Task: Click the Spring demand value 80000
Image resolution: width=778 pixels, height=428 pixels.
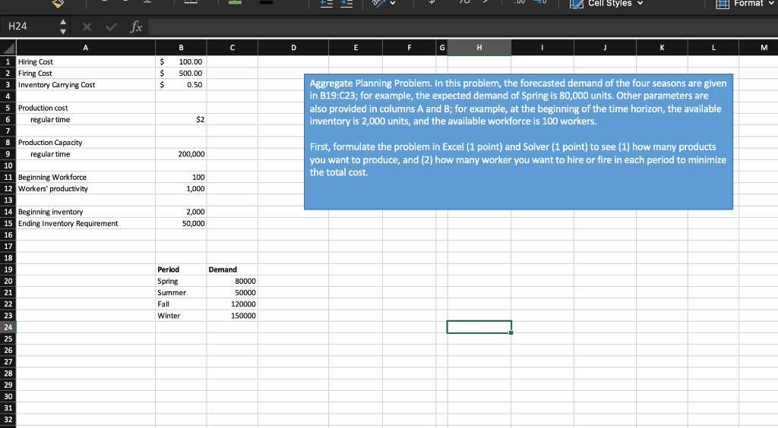Action: tap(232, 282)
